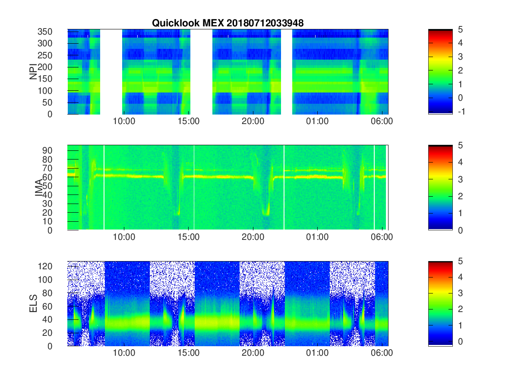The width and height of the screenshot is (518, 389).
Task: Click the '1' label on ELS colorbar
Action: click(460, 326)
